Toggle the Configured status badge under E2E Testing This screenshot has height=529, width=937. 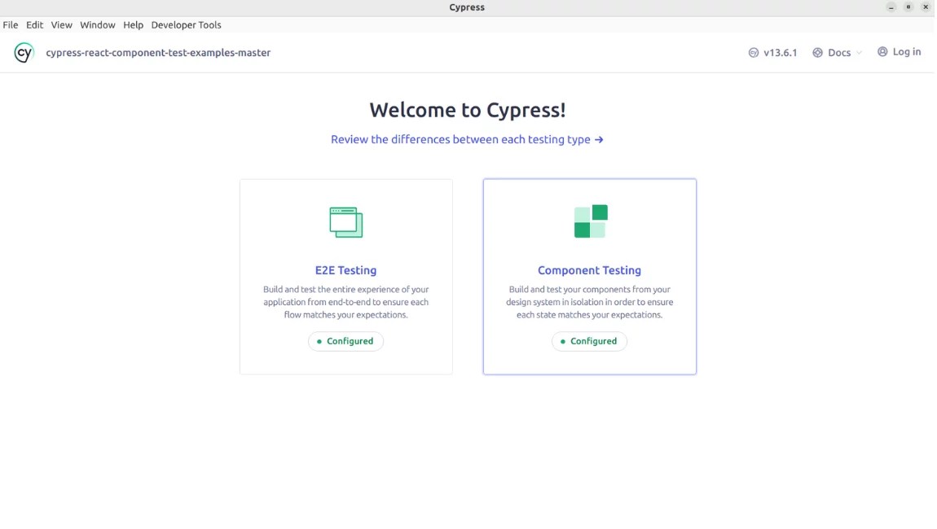pyautogui.click(x=345, y=341)
